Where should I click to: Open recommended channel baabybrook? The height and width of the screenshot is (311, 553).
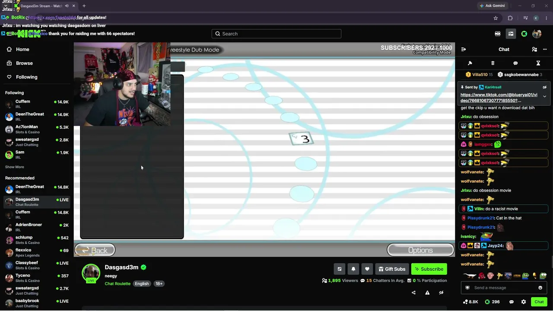(37, 303)
